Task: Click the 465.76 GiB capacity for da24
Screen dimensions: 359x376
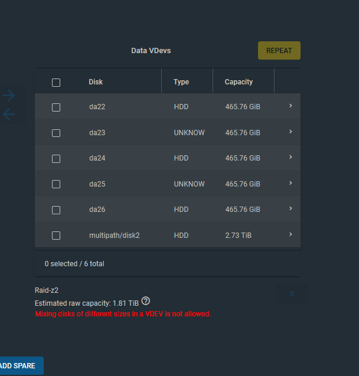Action: point(243,158)
